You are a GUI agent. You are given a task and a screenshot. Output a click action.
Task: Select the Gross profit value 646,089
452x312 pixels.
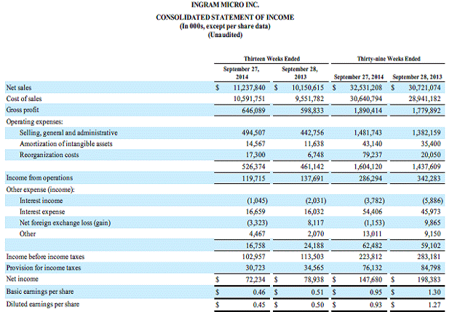247,108
